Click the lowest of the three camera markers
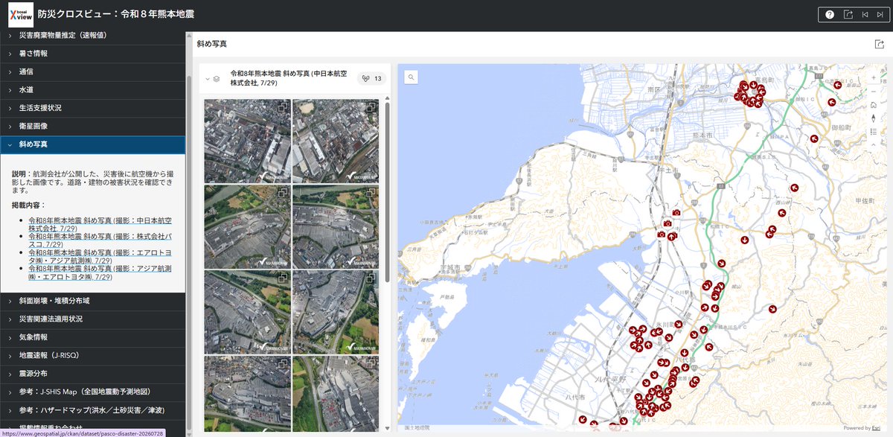Image resolution: width=893 pixels, height=437 pixels. tap(661, 235)
